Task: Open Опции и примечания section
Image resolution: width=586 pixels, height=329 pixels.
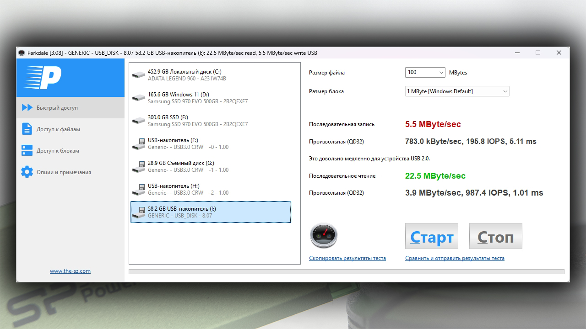Action: [71, 172]
